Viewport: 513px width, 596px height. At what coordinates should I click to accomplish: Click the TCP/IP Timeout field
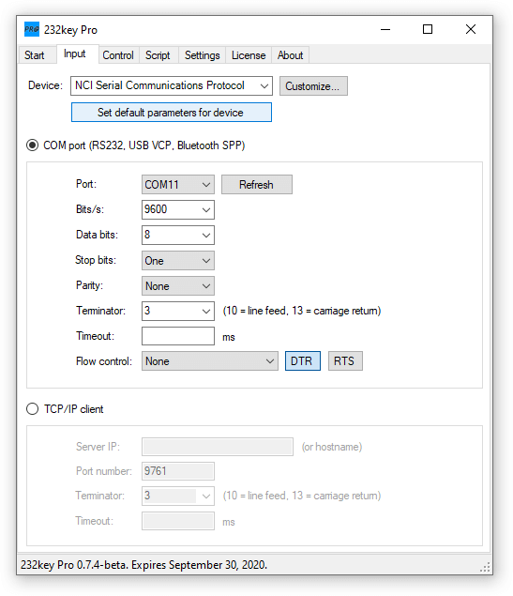pyautogui.click(x=178, y=521)
